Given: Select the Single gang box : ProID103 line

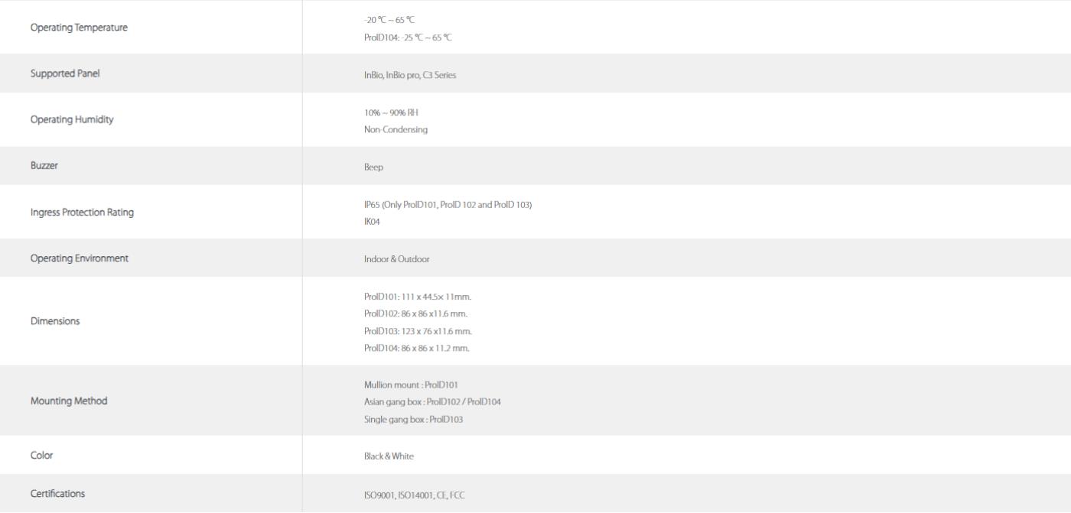Looking at the screenshot, I should tap(414, 420).
